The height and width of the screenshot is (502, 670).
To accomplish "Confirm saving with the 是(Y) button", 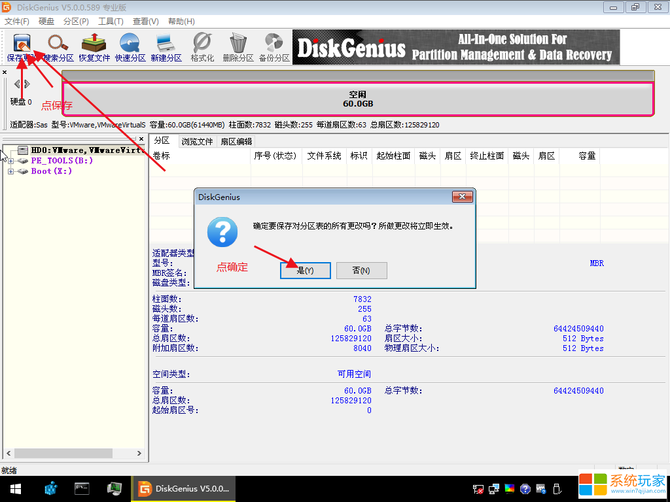I will coord(305,271).
